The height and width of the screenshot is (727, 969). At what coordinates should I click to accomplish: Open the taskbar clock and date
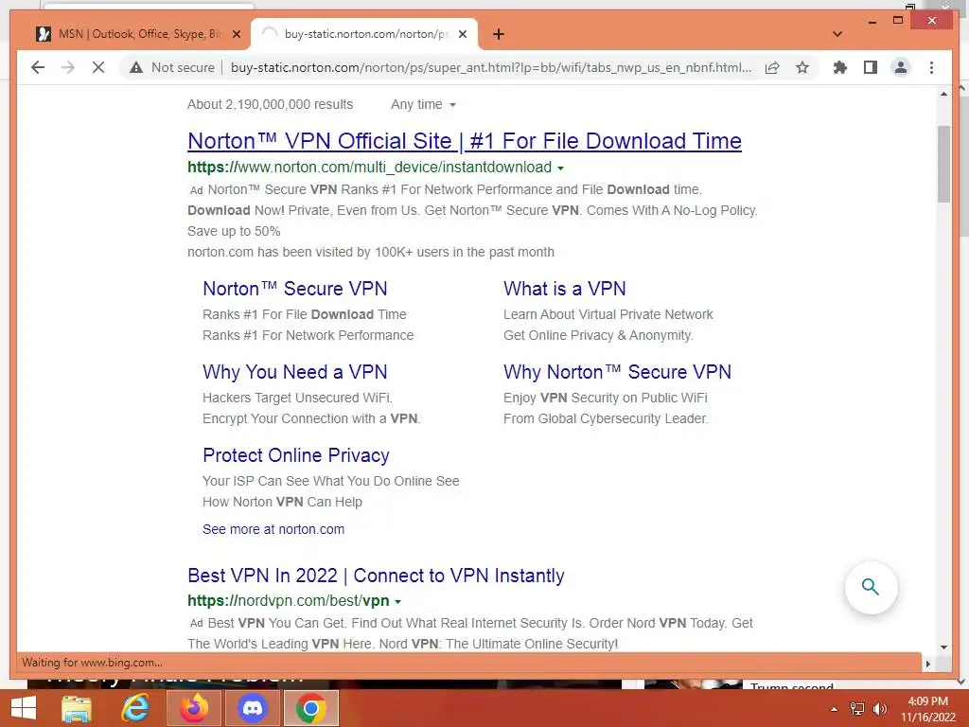coord(927,709)
